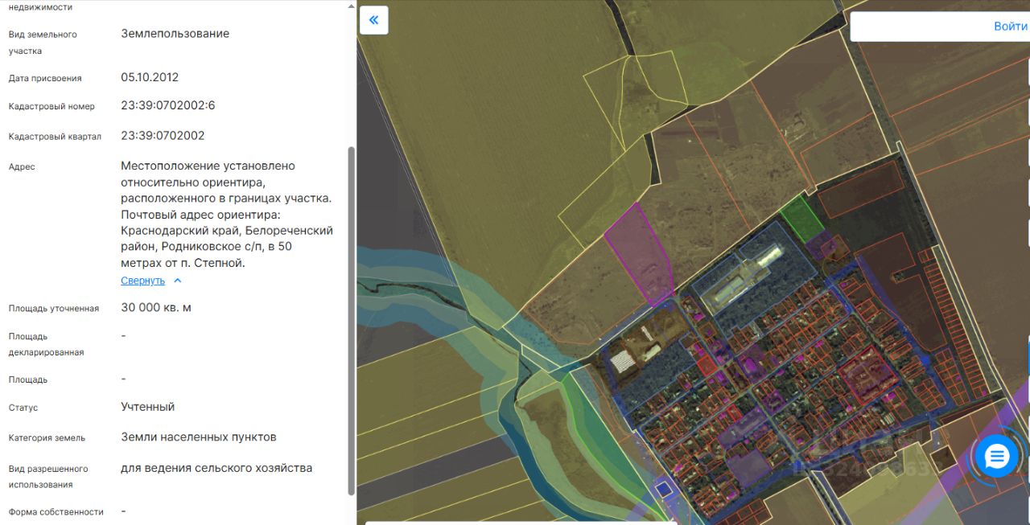Click the Дата присвоения label
1030x525 pixels.
pos(45,78)
